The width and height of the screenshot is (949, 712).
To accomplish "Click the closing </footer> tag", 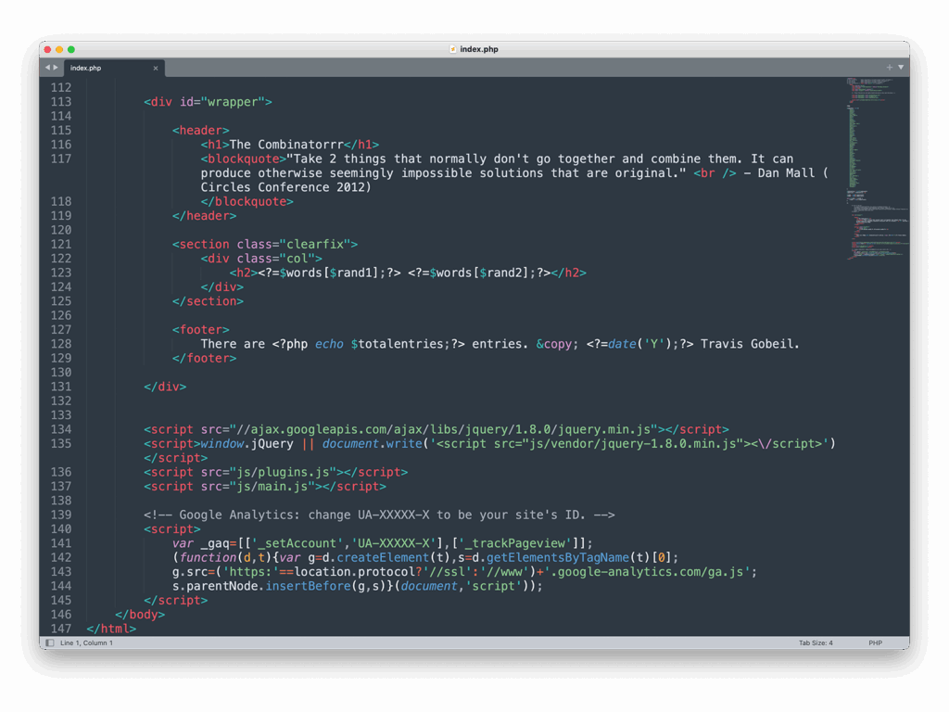I will pyautogui.click(x=205, y=358).
